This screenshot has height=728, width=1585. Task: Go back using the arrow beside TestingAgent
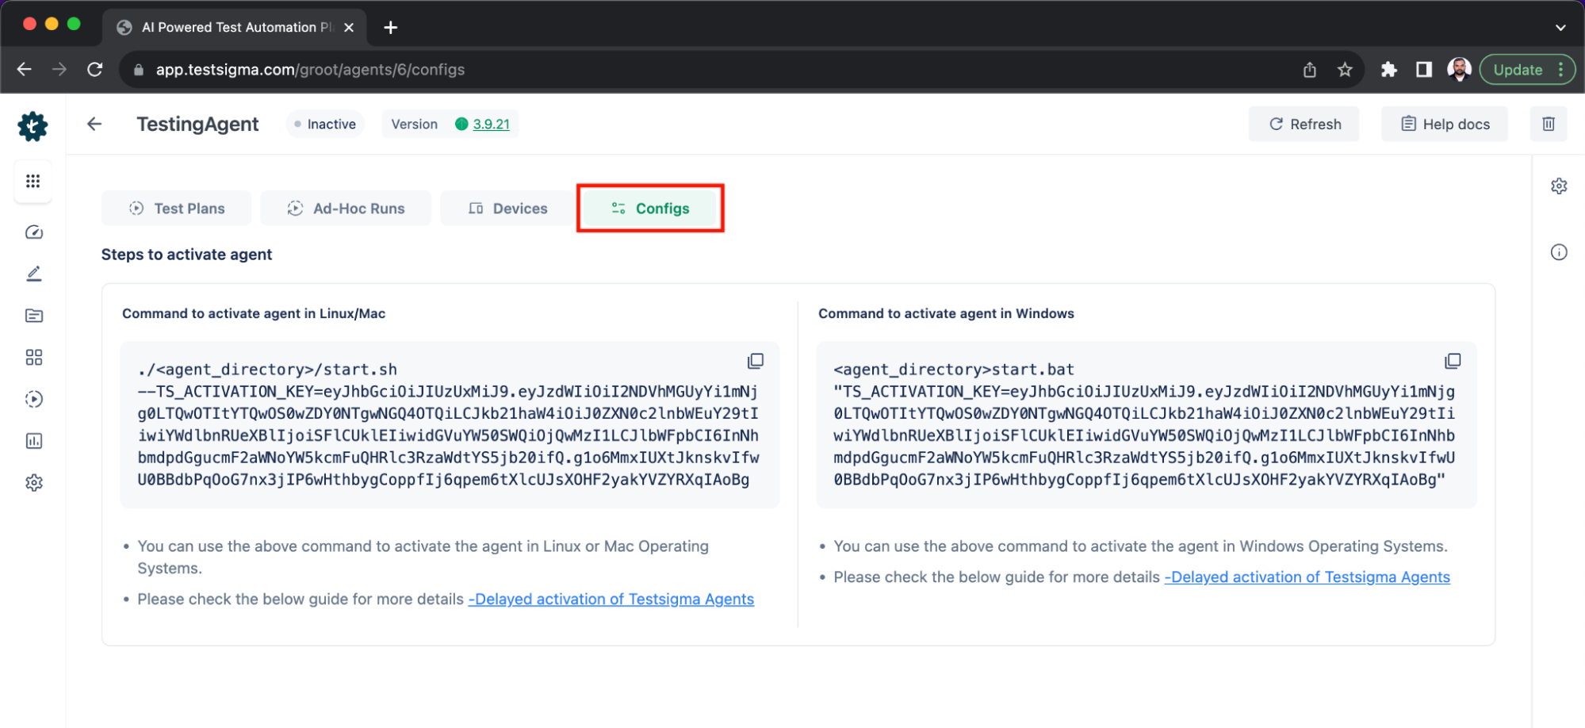click(x=94, y=124)
